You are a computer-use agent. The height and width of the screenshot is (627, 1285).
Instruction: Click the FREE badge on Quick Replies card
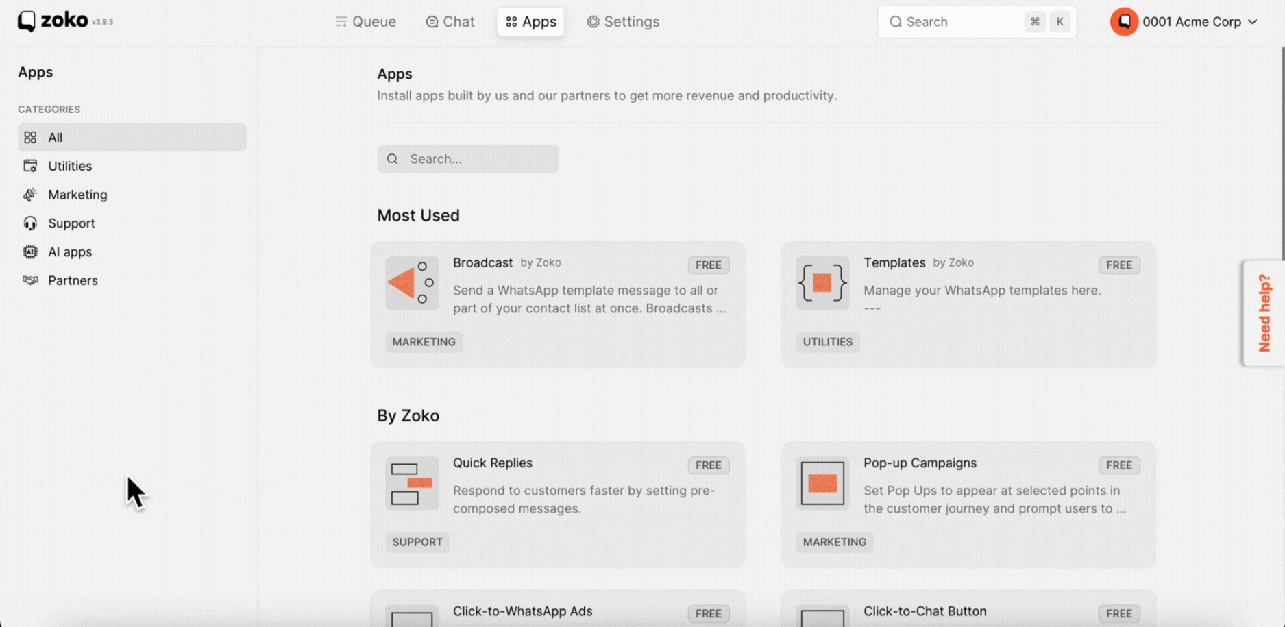pos(709,465)
